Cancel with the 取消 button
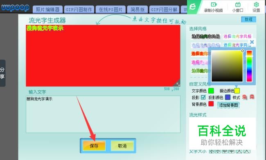 point(122,146)
